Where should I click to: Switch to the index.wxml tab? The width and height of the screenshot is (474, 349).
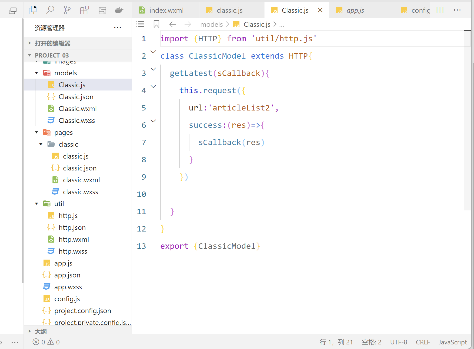pos(165,10)
